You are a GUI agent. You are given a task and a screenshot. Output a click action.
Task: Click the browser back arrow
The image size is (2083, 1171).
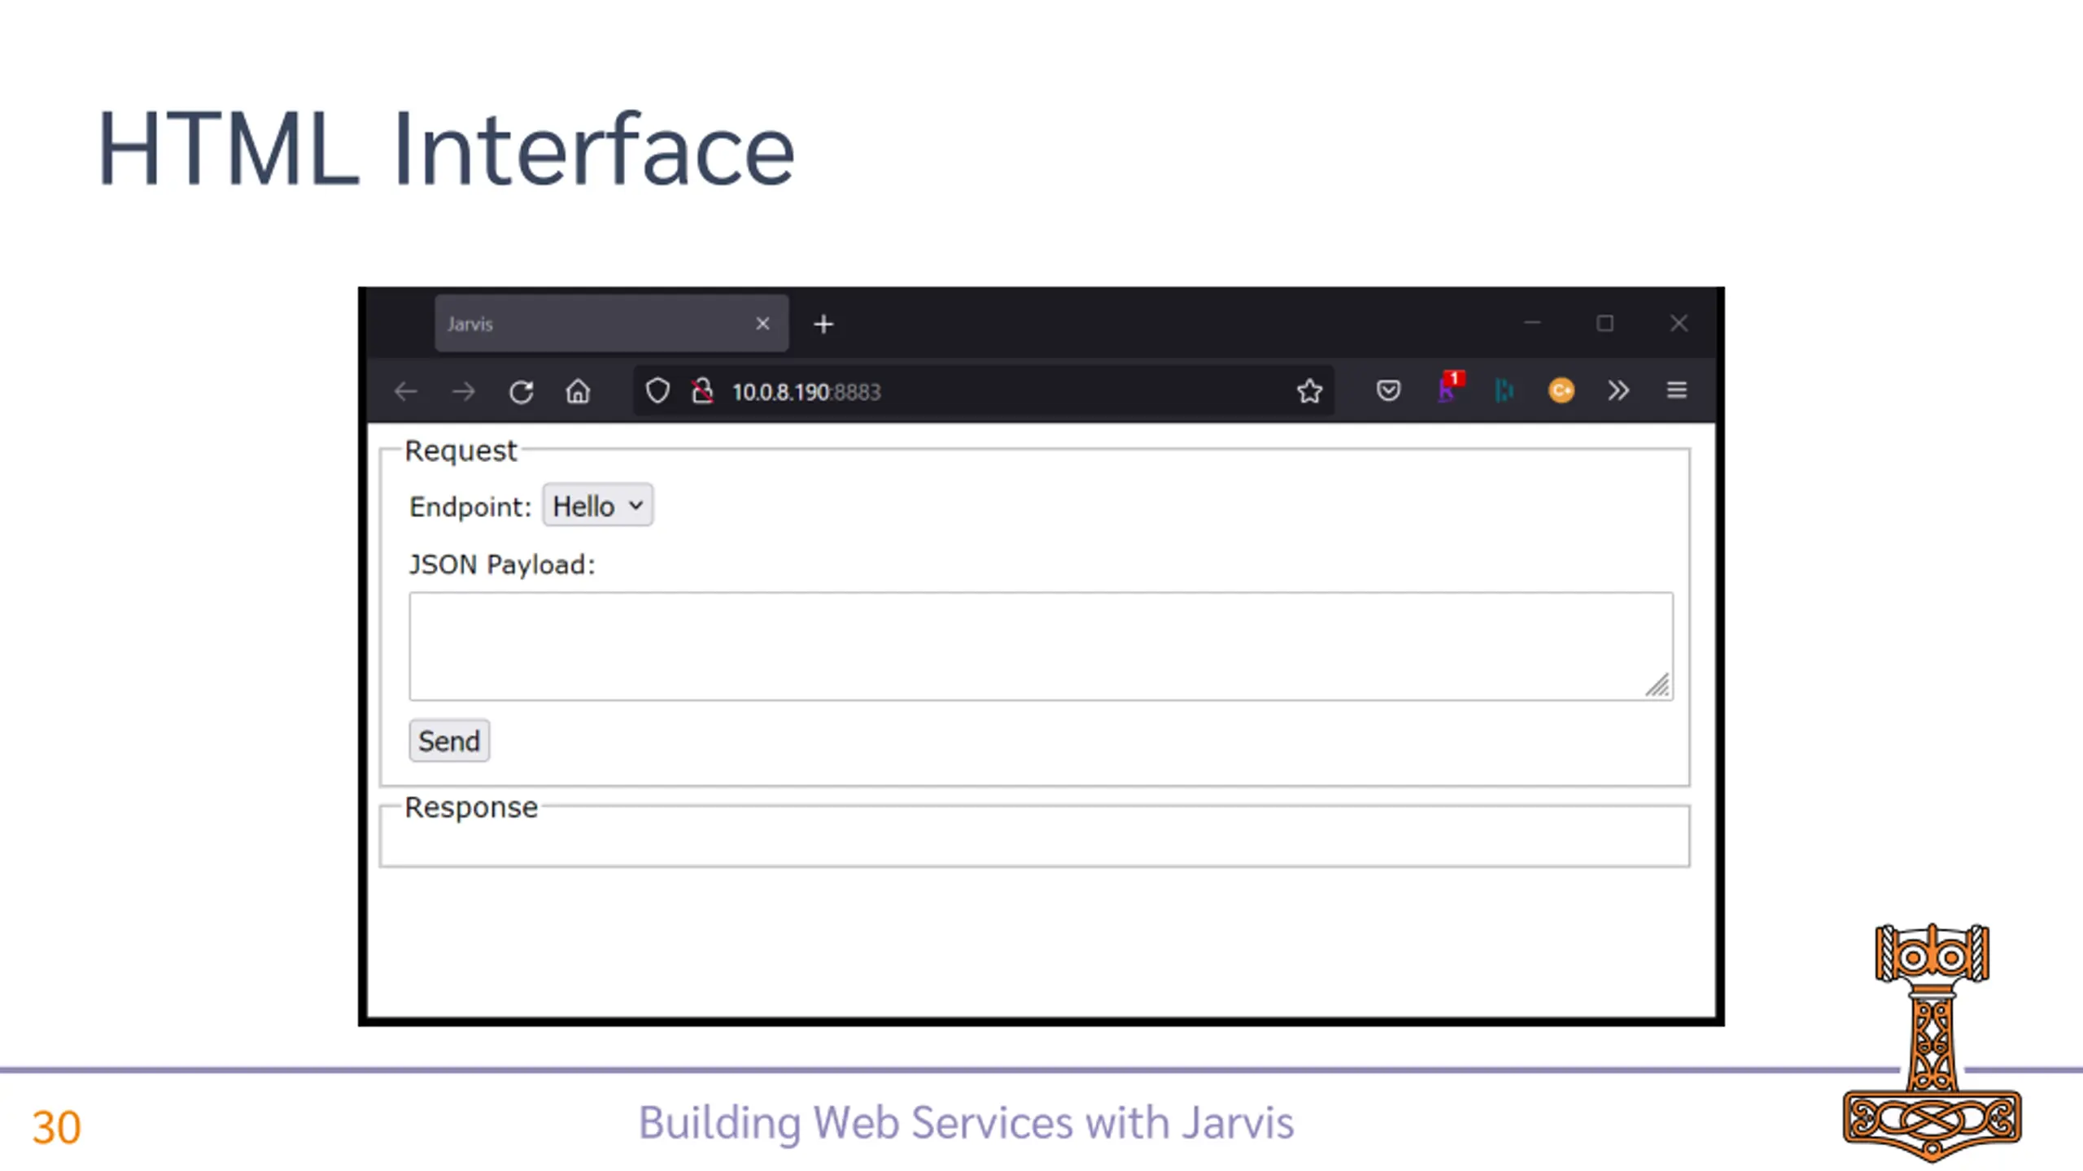pyautogui.click(x=405, y=392)
